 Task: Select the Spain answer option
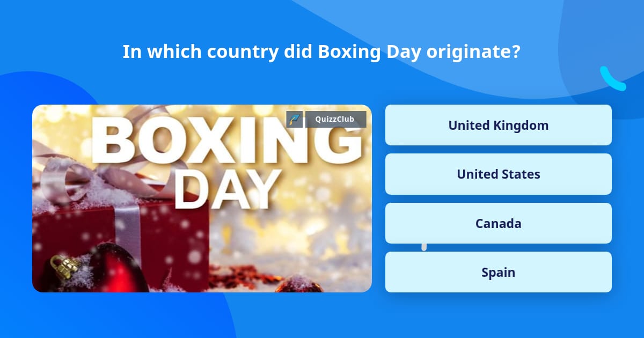[x=498, y=272]
